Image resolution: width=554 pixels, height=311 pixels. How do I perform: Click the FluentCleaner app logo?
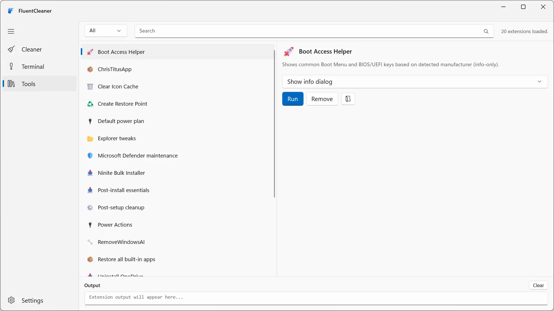[11, 11]
